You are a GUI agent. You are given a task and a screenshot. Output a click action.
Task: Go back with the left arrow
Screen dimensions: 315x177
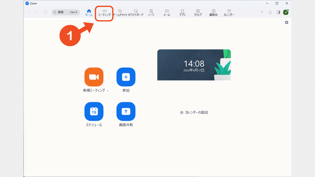click(29, 12)
